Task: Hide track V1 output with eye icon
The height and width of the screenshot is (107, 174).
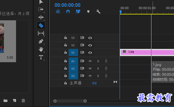Action: point(90,53)
